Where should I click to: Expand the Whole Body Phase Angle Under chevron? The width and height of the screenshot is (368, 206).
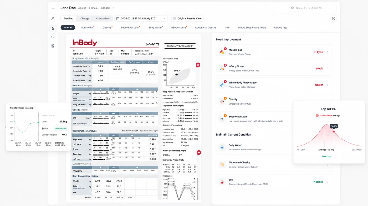[328, 85]
